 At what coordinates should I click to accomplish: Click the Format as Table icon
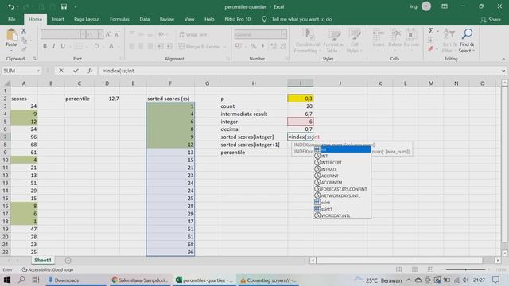click(x=333, y=34)
